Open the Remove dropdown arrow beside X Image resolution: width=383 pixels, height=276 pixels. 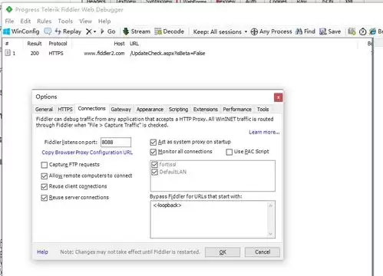click(94, 31)
